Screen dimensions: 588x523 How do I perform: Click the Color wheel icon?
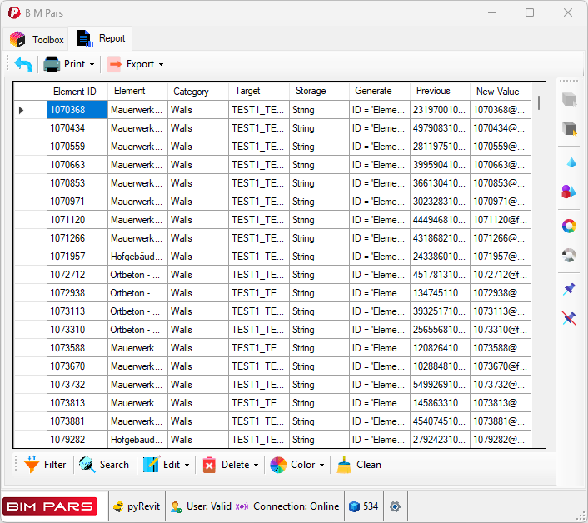click(x=278, y=465)
